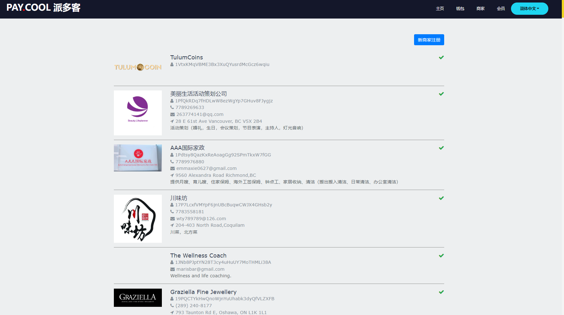Screen dimensions: 564x315
Task: Open Graziella Fine Jewellery merchant name
Action: coord(203,292)
